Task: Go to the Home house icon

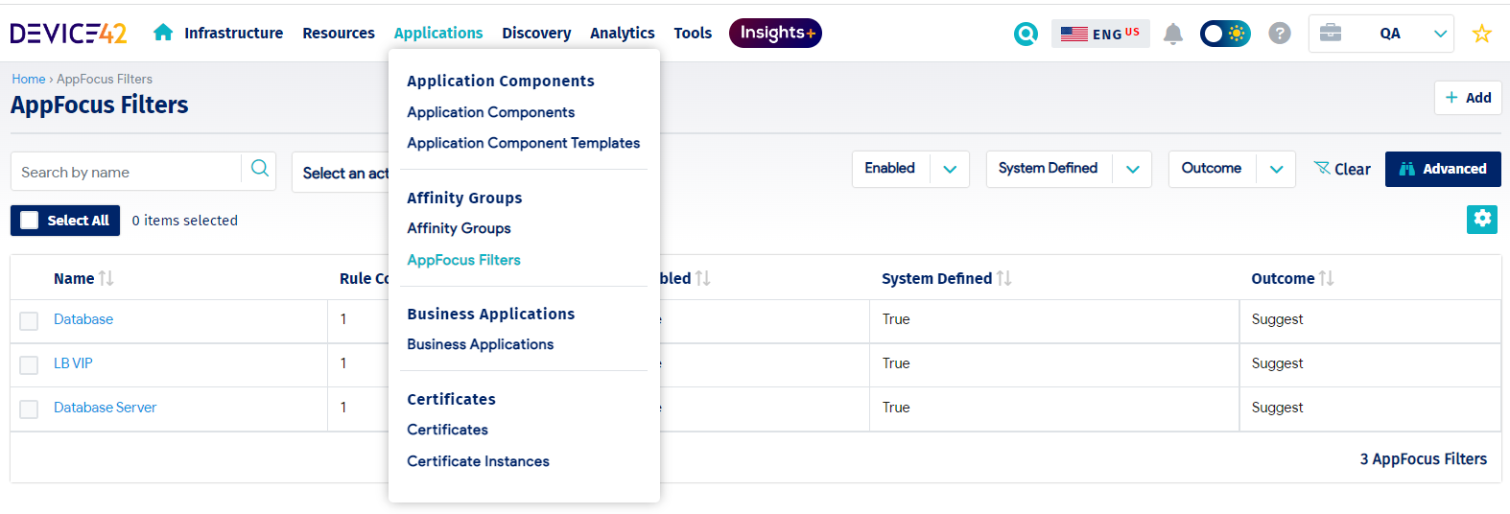Action: point(163,33)
